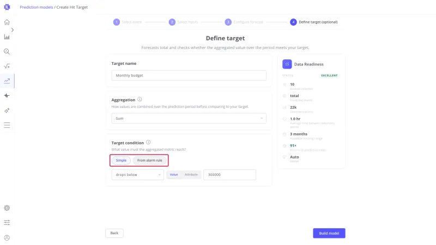Click the Build model button

[x=329, y=234]
